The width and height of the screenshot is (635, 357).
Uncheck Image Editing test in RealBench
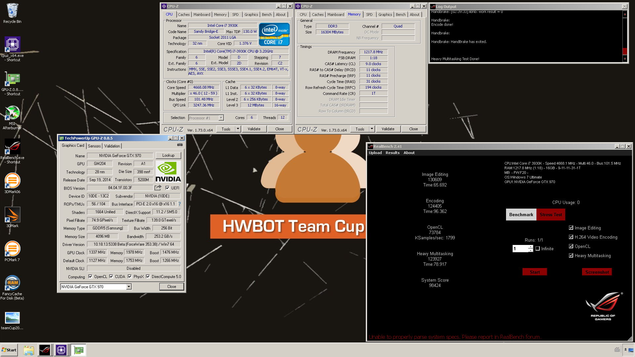click(571, 228)
